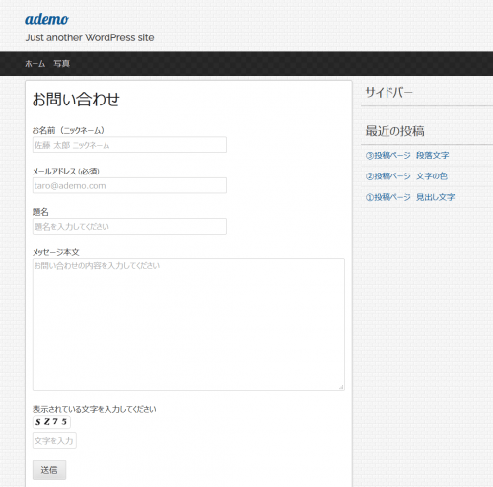Viewport: 493px width, 487px height.
Task: Click the 最近の投稿 widget heading
Action: tap(395, 131)
